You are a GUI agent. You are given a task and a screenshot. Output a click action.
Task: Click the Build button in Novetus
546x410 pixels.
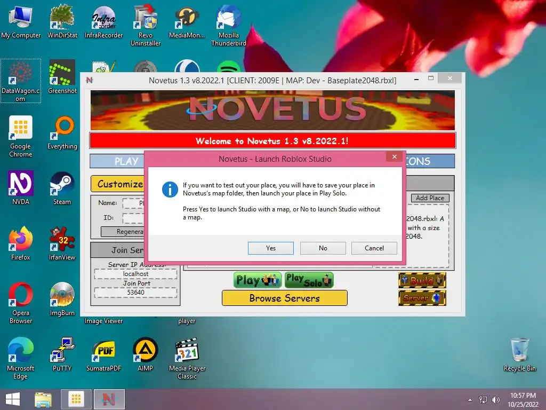coord(422,280)
